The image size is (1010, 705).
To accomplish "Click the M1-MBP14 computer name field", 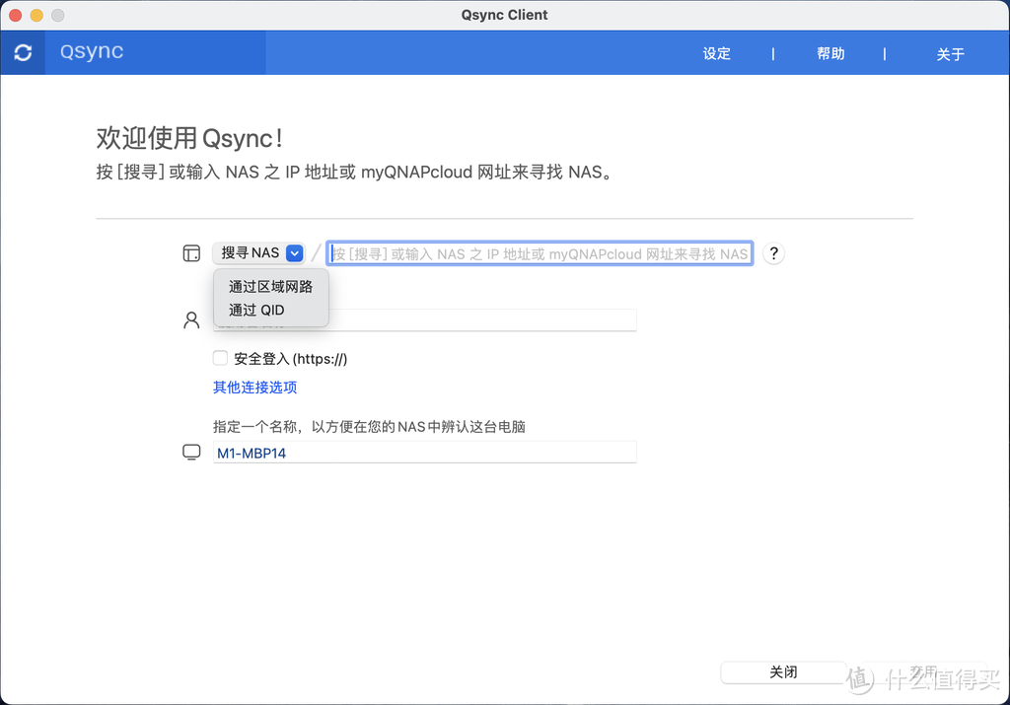I will 424,451.
